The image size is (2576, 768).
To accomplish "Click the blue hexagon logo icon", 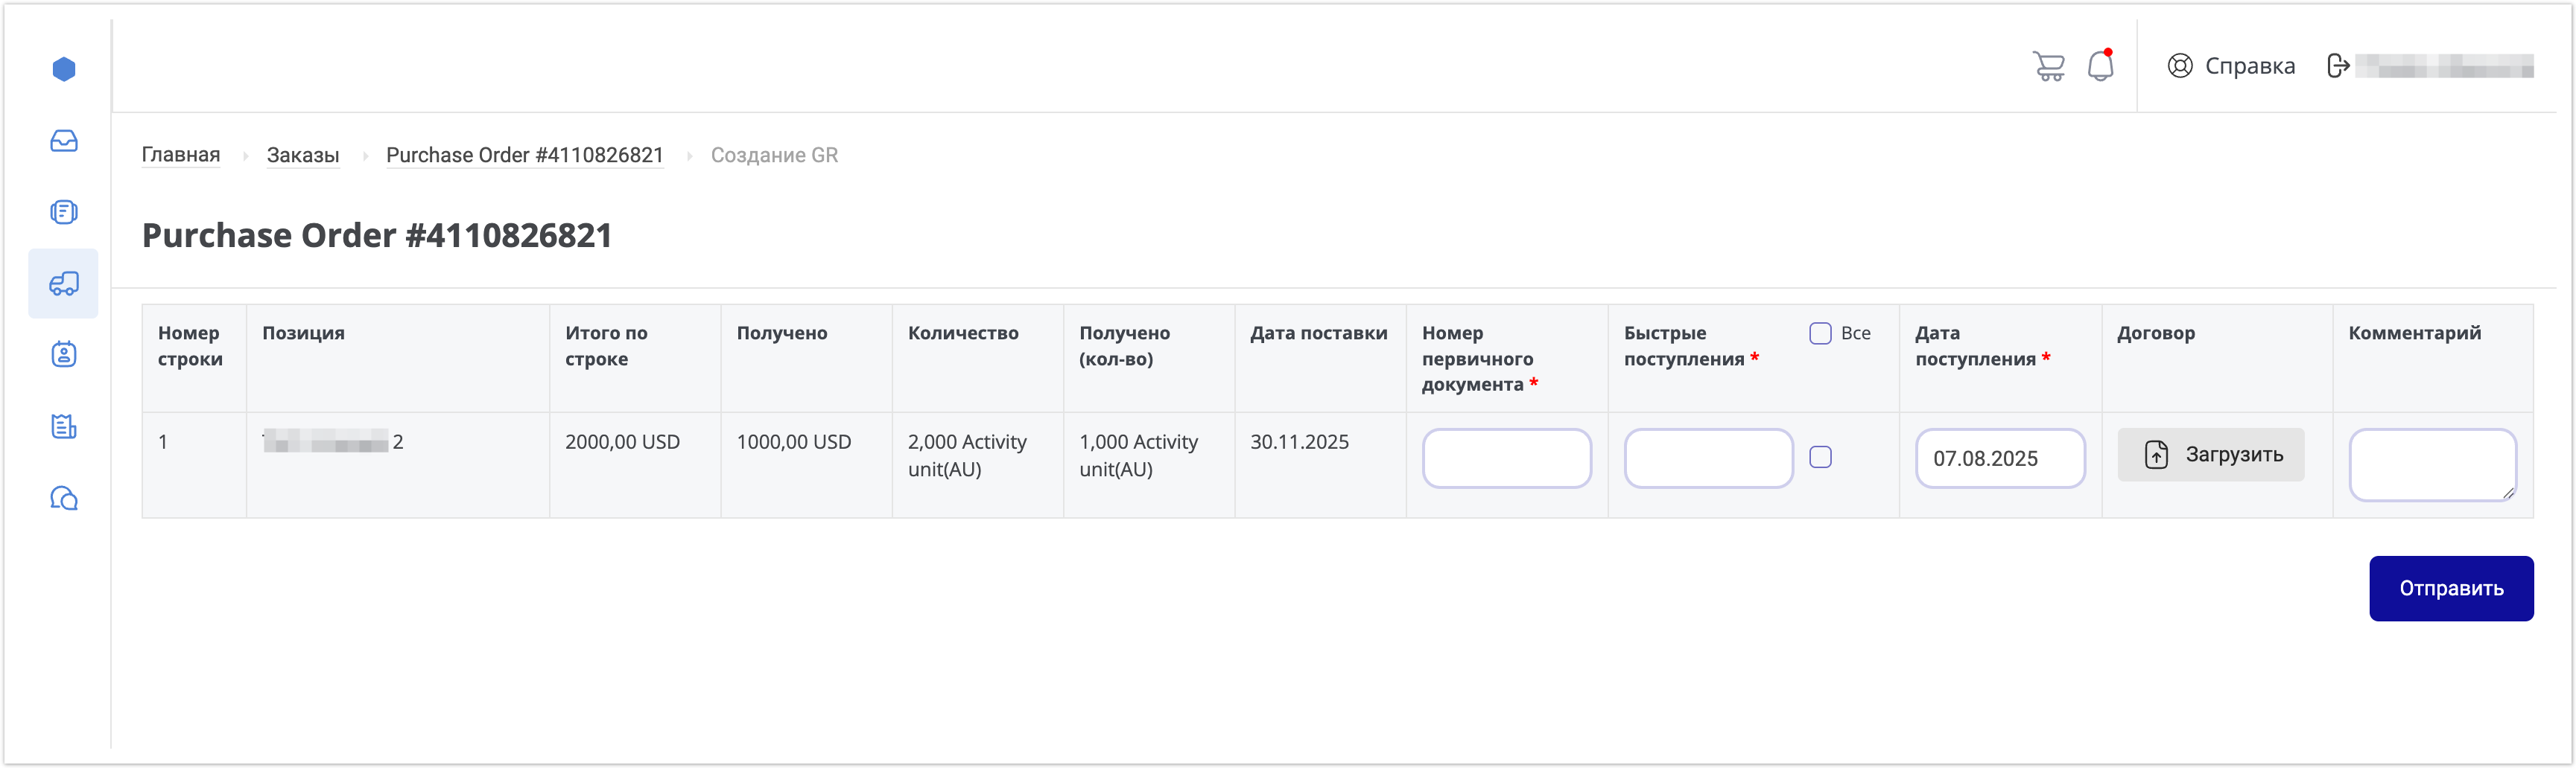I will [64, 69].
